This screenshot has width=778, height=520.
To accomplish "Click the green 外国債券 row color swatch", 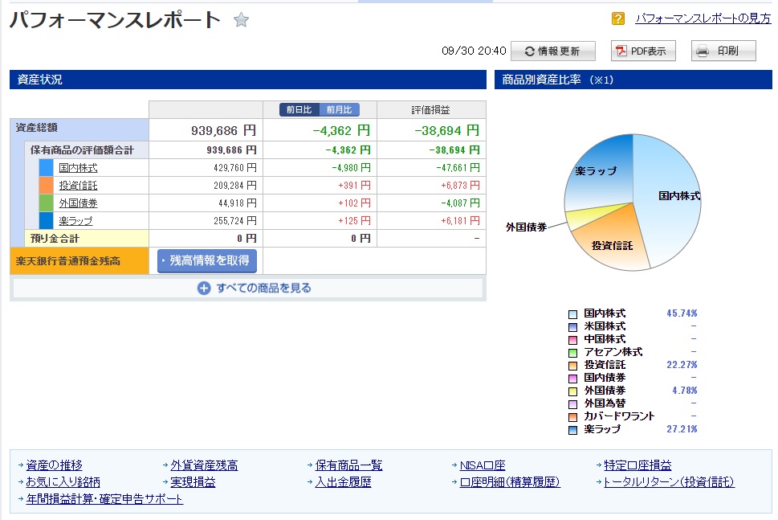I will 46,203.
